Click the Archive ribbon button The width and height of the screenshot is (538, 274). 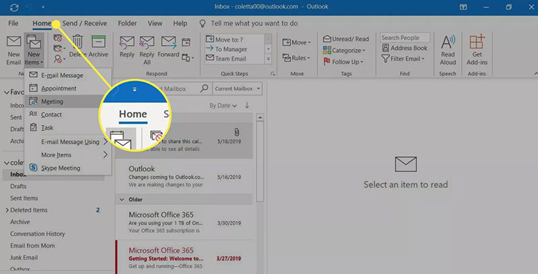click(98, 46)
